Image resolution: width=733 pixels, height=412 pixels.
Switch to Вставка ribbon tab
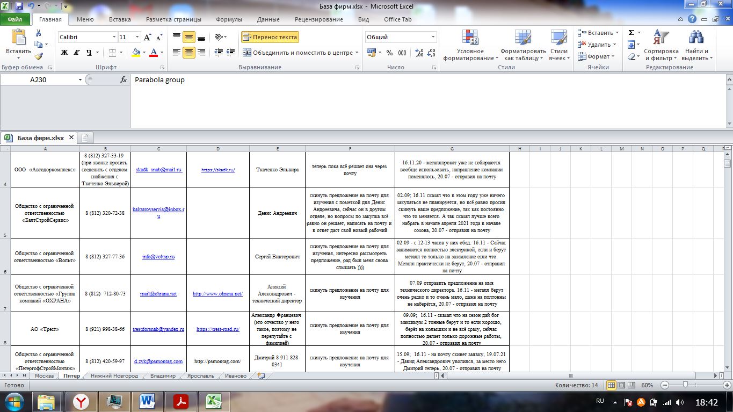120,19
